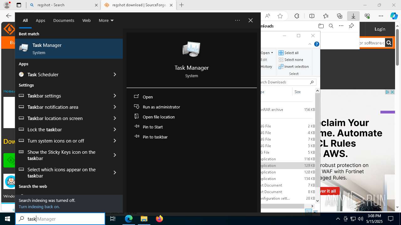This screenshot has height=225, width=401.
Task: Click Select none in Explorer ribbon
Action: coord(291,60)
